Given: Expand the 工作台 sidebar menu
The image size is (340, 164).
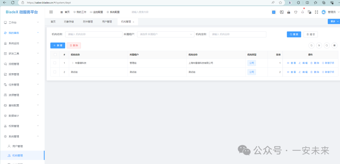Looking at the screenshot, I should tap(22, 22).
